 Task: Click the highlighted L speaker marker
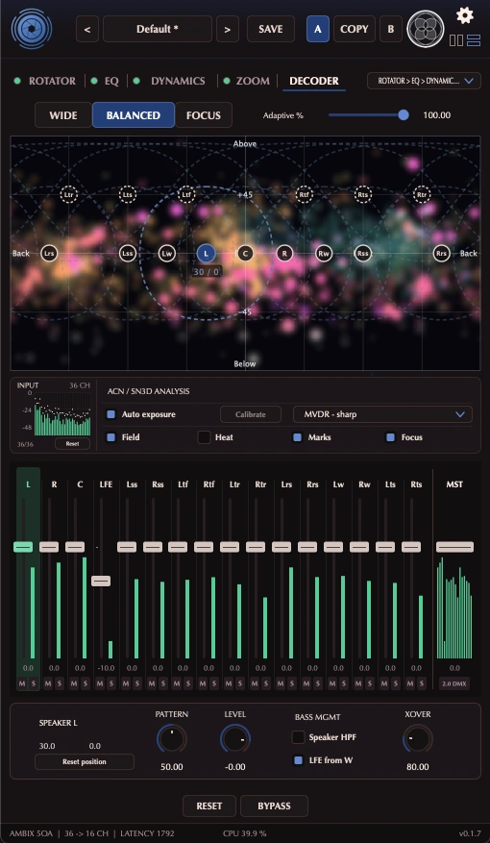206,253
